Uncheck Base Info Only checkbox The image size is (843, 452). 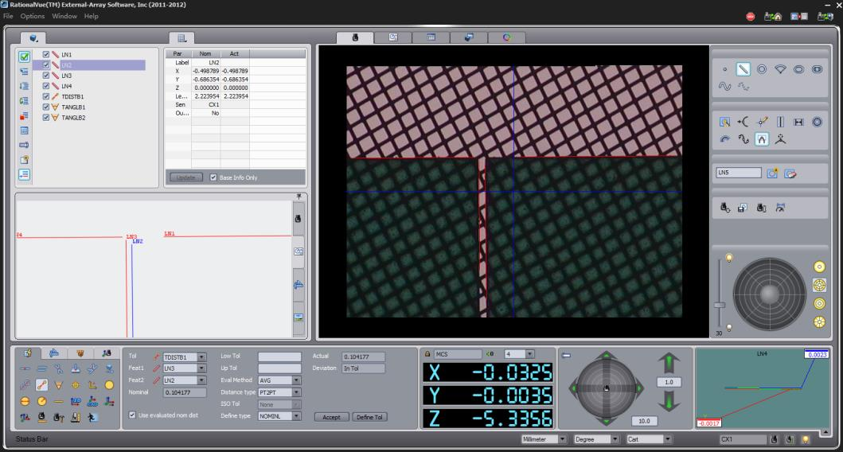point(213,177)
